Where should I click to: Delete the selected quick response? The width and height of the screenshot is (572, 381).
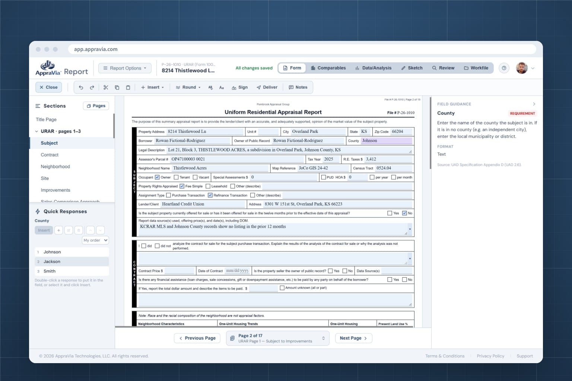[x=79, y=230]
